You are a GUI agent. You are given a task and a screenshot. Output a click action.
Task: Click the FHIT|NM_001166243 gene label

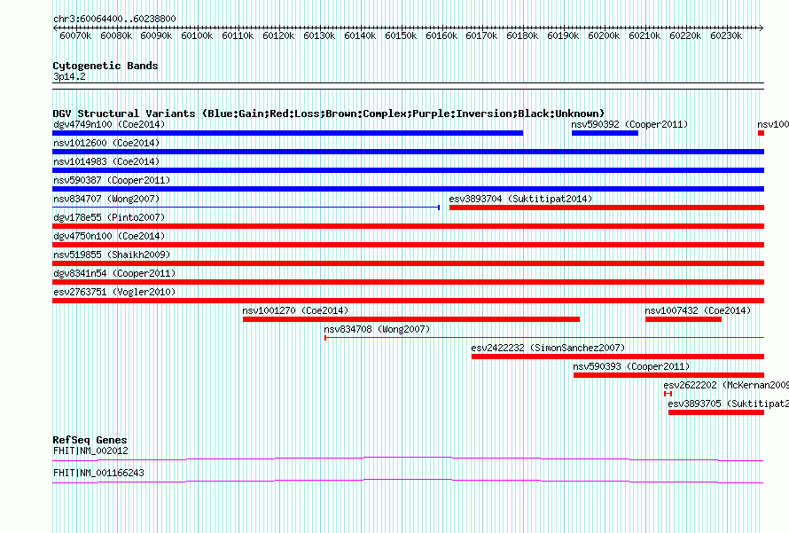coord(98,473)
